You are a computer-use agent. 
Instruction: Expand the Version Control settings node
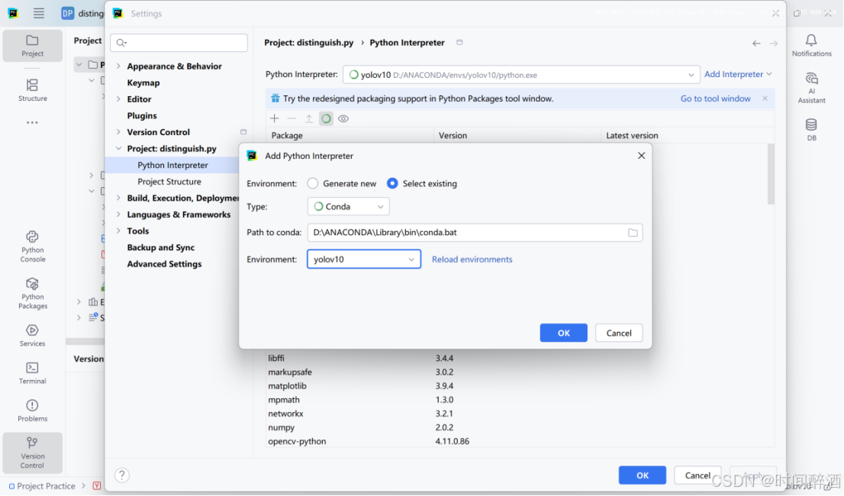click(118, 132)
